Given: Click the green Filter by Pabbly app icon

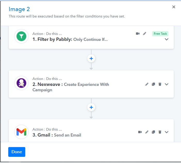Looking at the screenshot, I should click(x=21, y=36).
